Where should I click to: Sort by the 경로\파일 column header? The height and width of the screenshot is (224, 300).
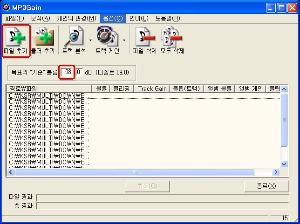[49, 89]
